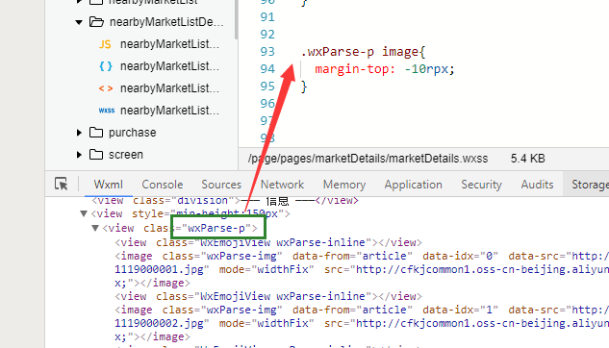
Task: Open the purchase folder
Action: (x=133, y=133)
